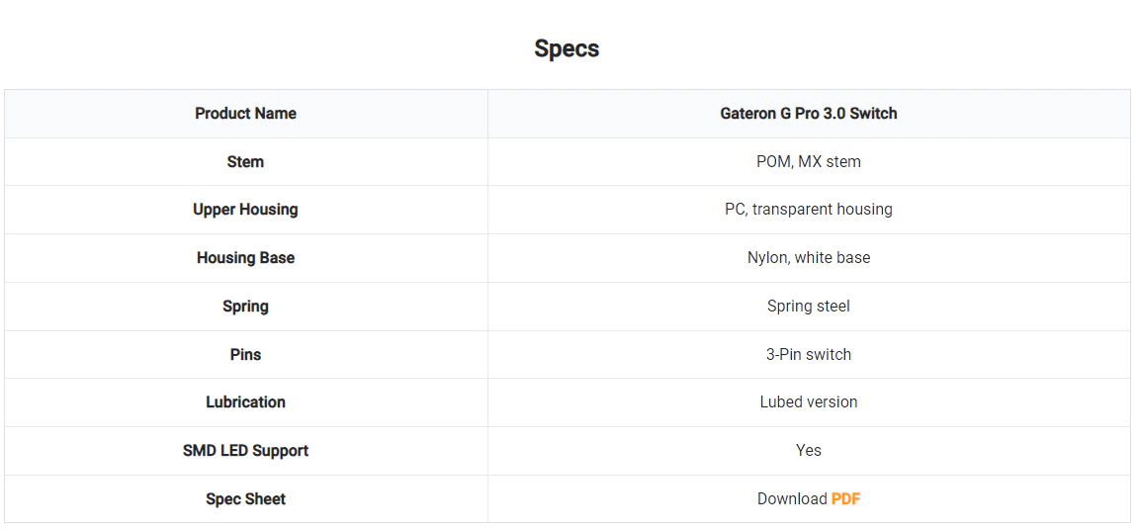Click the Spring steel value

pos(808,307)
